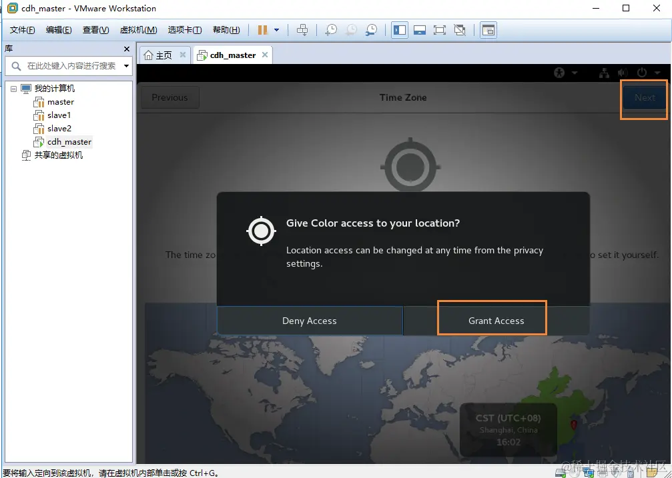Click the home icon on the 主页 tab
This screenshot has height=478, width=672.
[x=148, y=55]
